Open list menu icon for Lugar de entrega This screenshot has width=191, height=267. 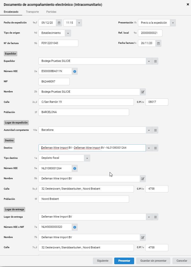[155, 217]
